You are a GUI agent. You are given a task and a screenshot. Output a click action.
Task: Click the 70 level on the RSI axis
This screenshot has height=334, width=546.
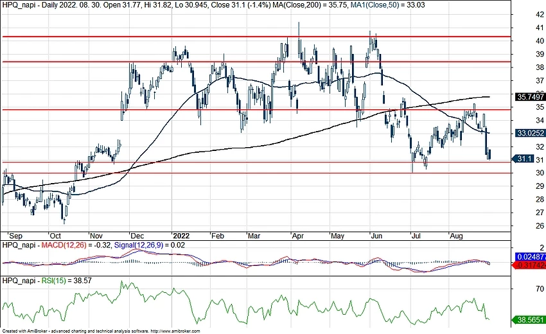tap(540, 289)
